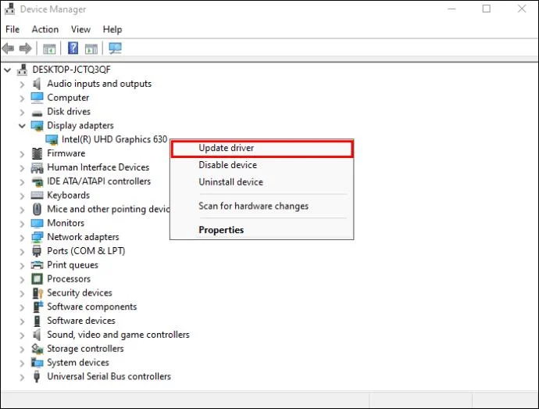Select the System devices label
Viewport: 539px width, 409px height.
point(78,363)
